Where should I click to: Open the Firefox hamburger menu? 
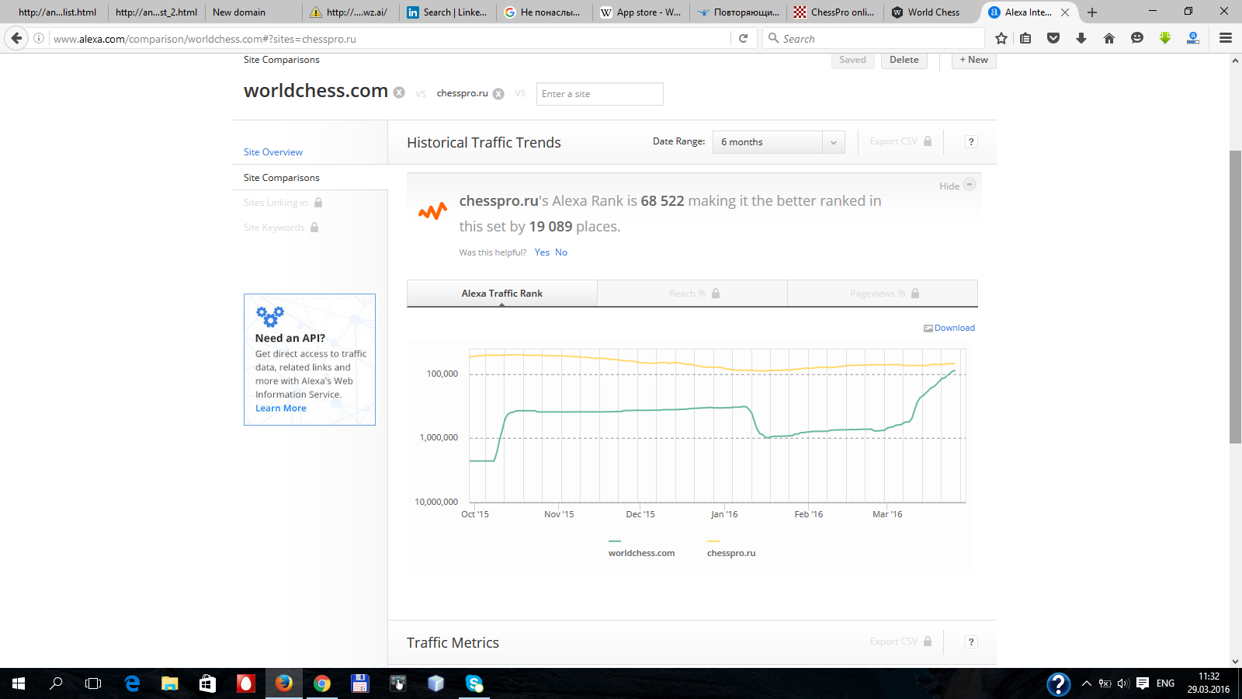[1226, 38]
